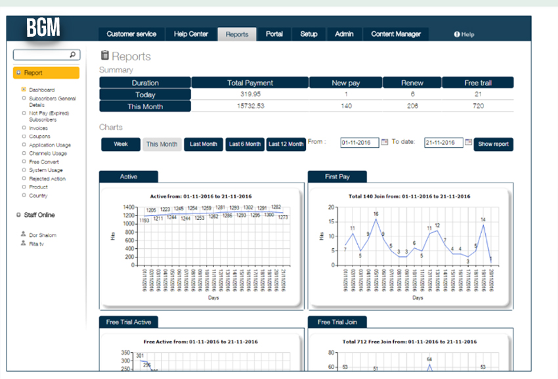Open calendar picker beside From date
This screenshot has height=379, width=558.
pyautogui.click(x=385, y=142)
